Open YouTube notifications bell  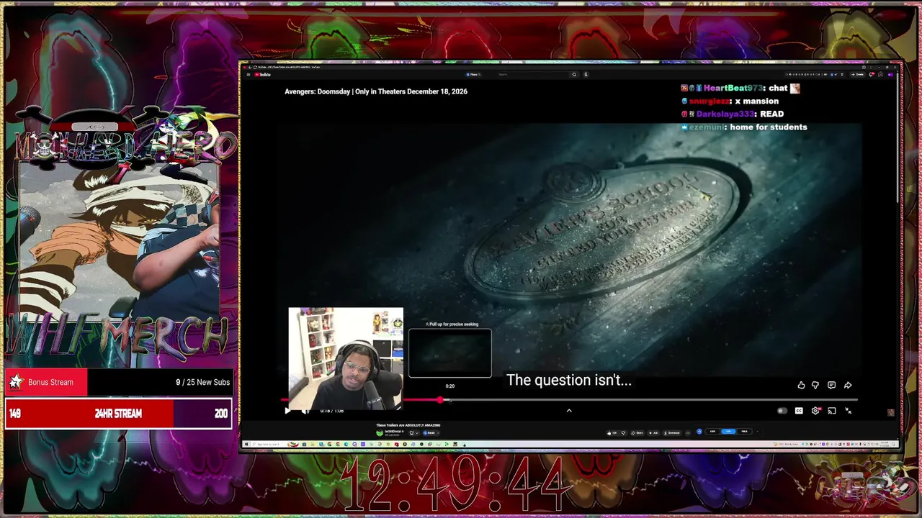872,74
